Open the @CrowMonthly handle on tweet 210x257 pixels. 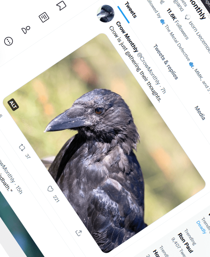pyautogui.click(x=148, y=68)
